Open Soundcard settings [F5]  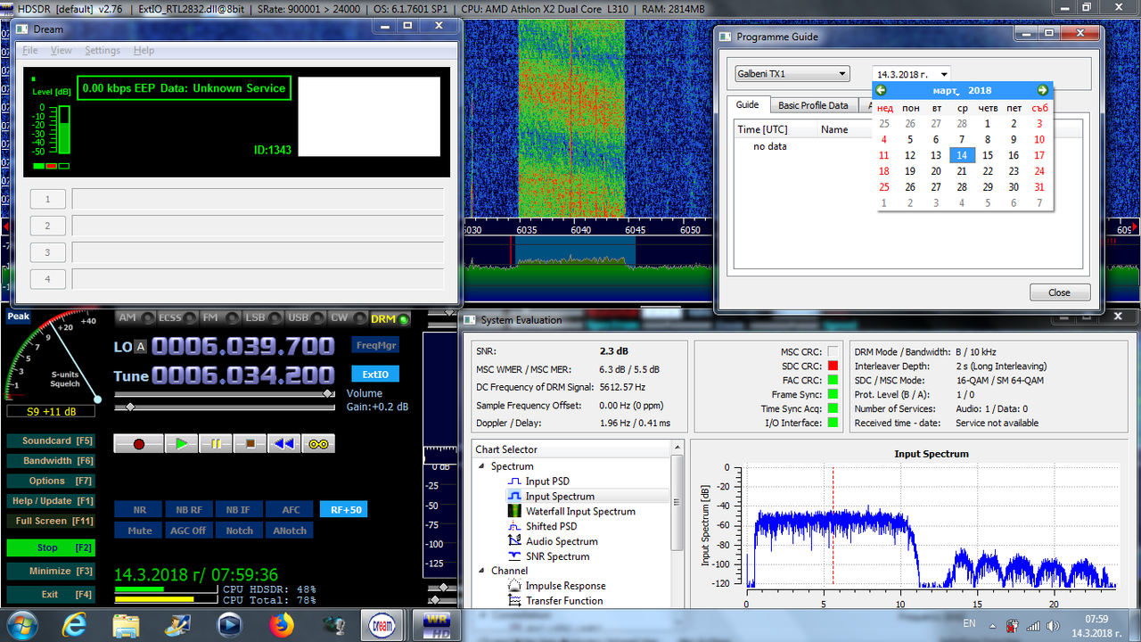50,440
